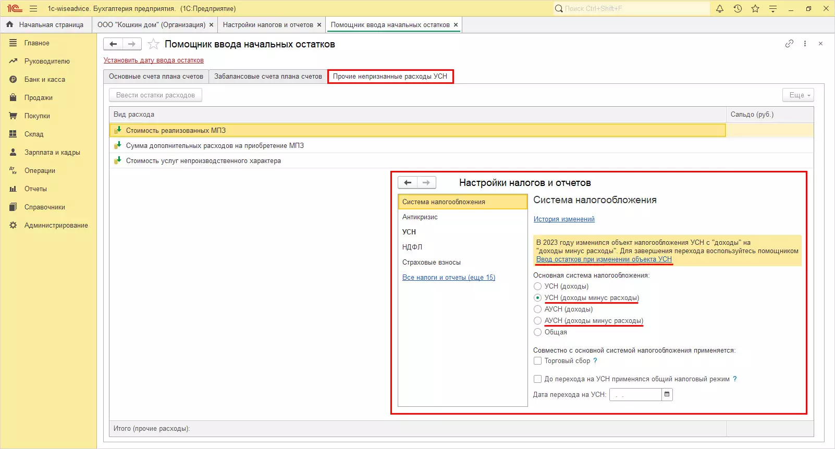835x449 pixels.
Task: Open the three-dots form menu
Action: 805,44
